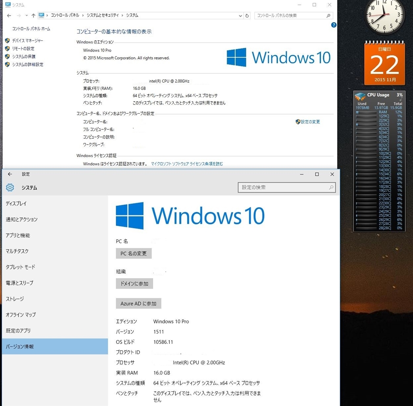Click バージョン value 1511

pyautogui.click(x=159, y=332)
